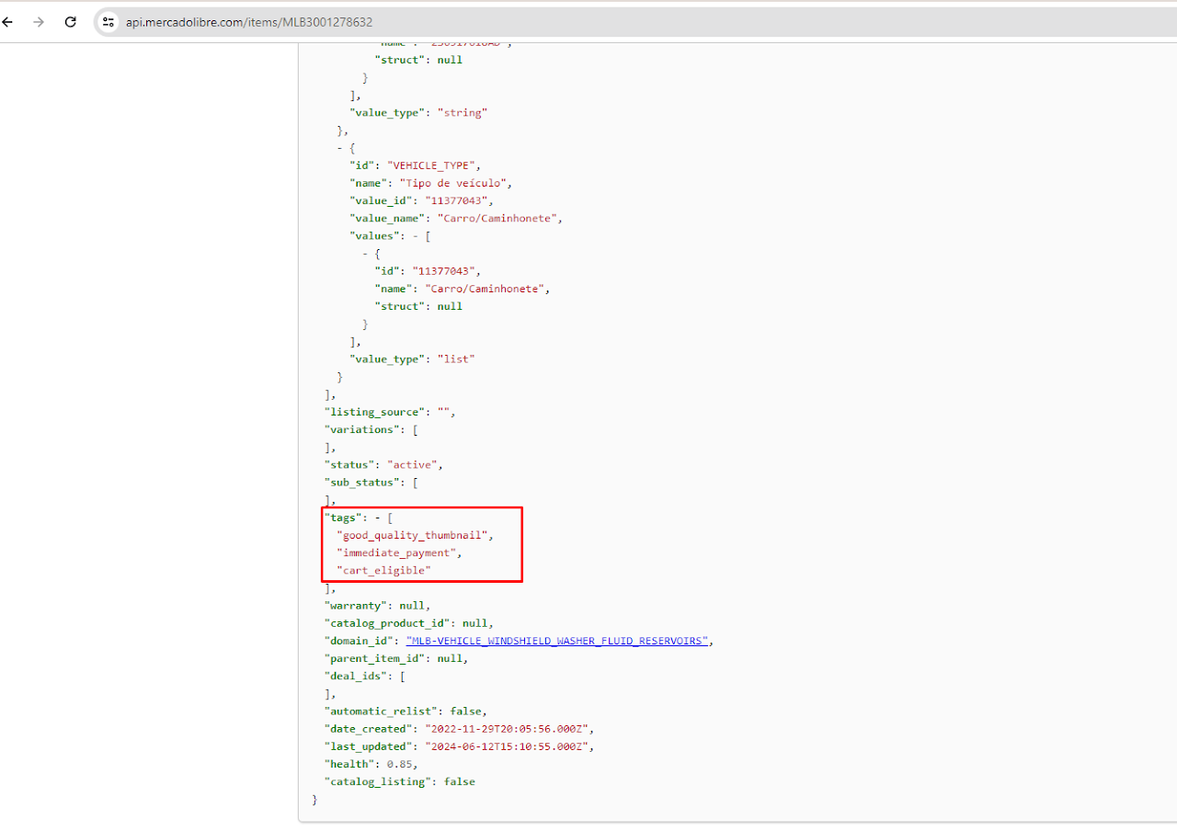Click the "automatic_relist" false value
1177x831 pixels.
coord(466,711)
